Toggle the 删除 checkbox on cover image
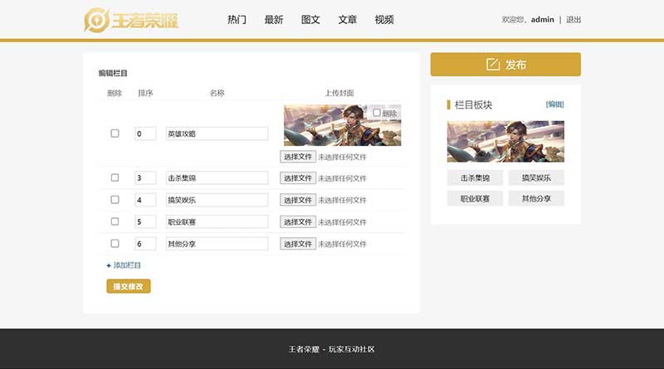 (377, 113)
